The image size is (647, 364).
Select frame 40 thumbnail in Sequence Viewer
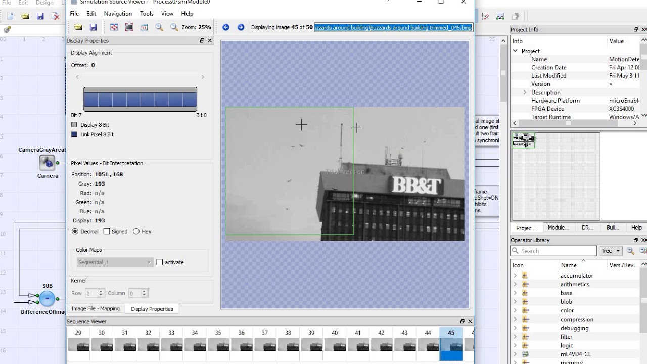click(x=335, y=345)
